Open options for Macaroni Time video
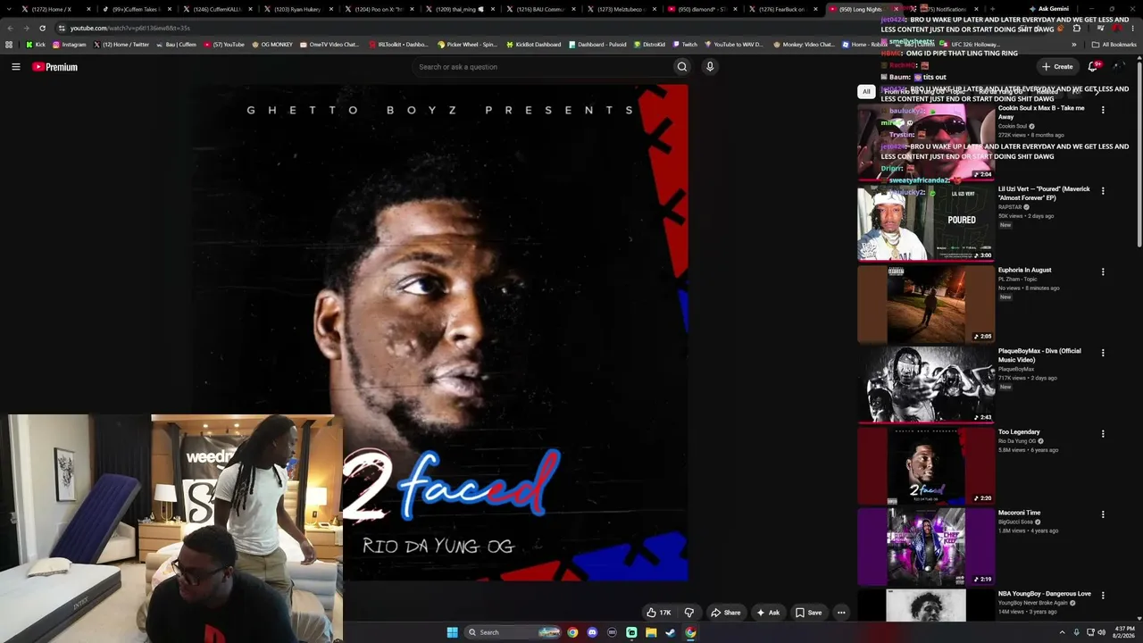 (x=1103, y=514)
